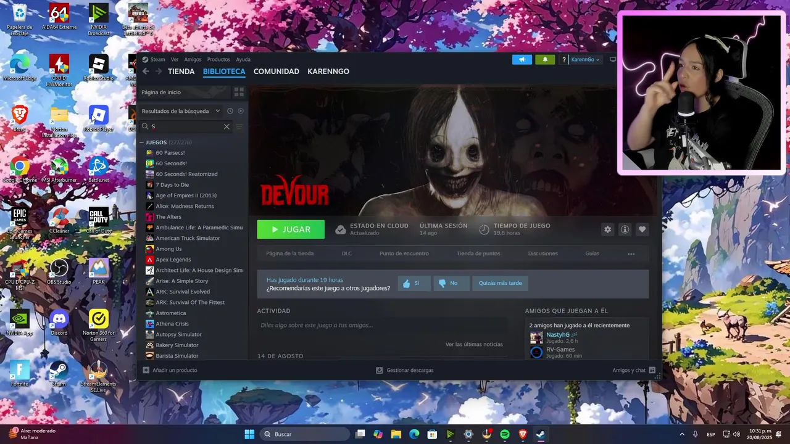Switch library to grid collections view icon
Screen dimensions: 790x444
(x=239, y=92)
